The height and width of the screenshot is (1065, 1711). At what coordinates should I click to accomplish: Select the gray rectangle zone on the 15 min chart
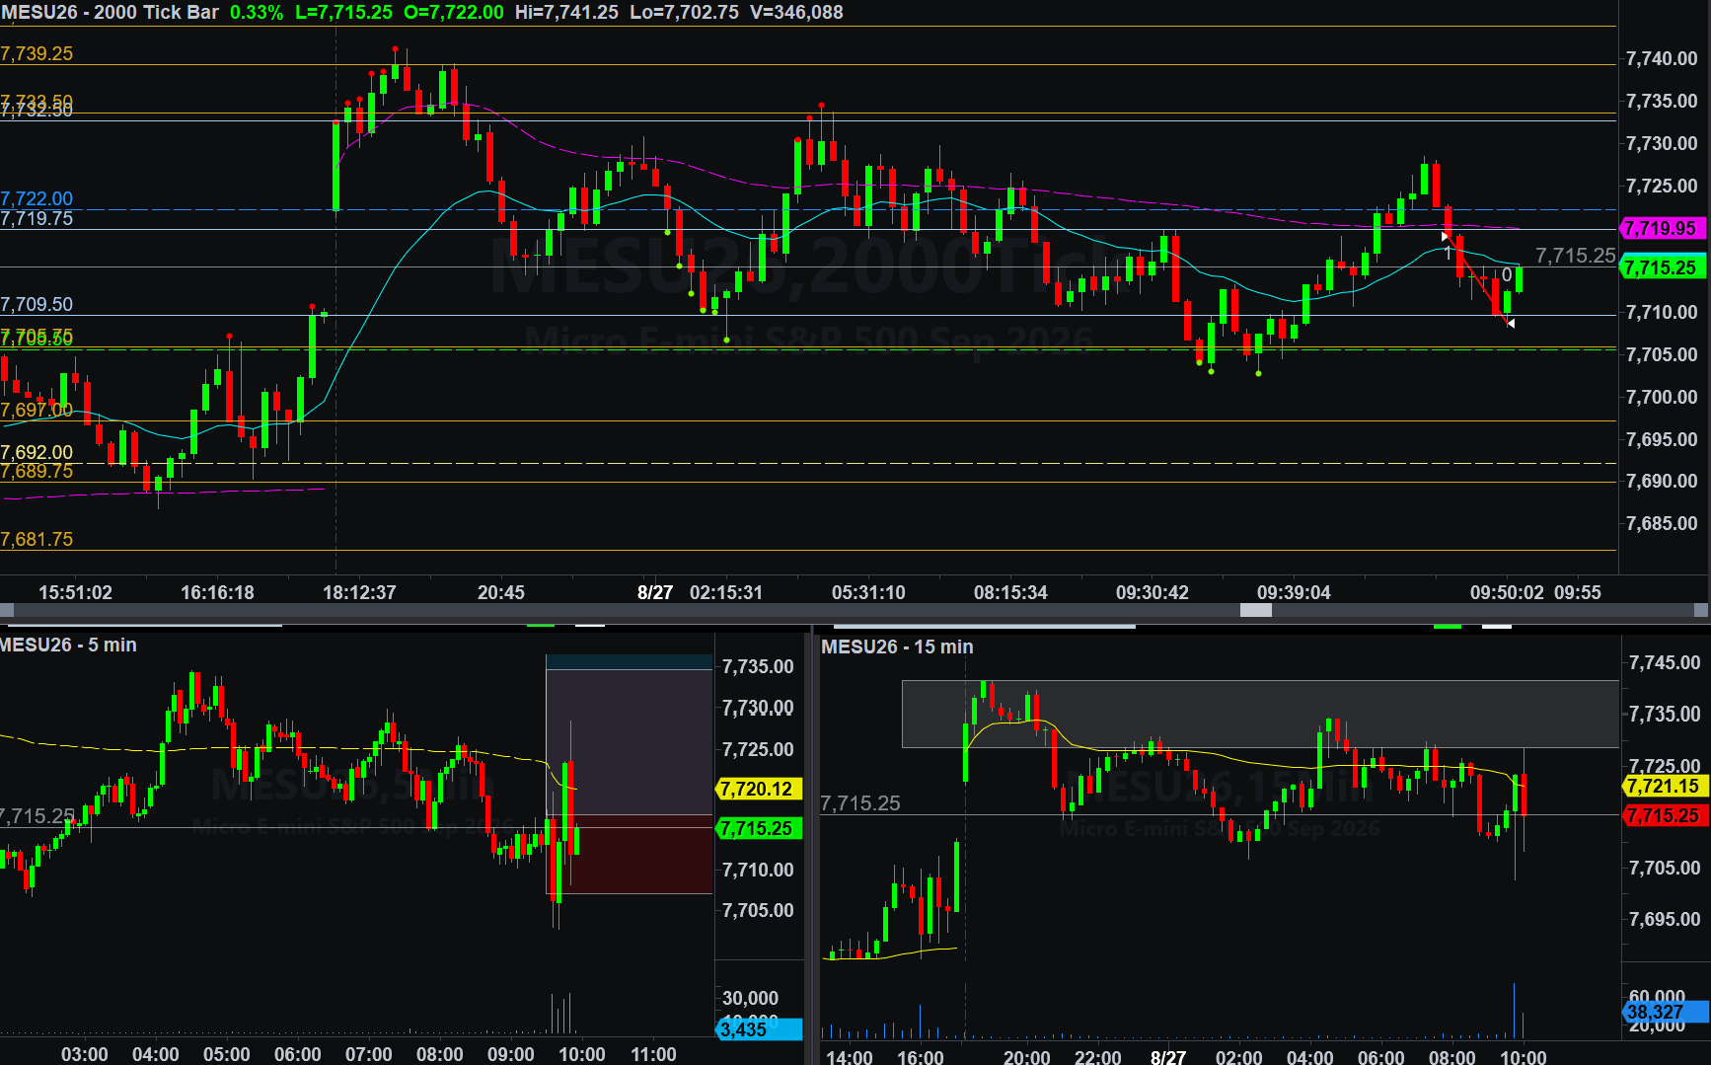pos(1260,714)
